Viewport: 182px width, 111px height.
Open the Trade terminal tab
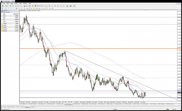(5, 107)
